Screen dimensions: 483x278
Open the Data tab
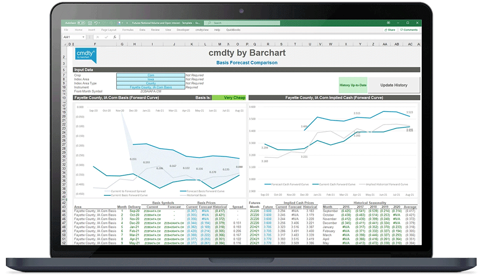pyautogui.click(x=142, y=30)
